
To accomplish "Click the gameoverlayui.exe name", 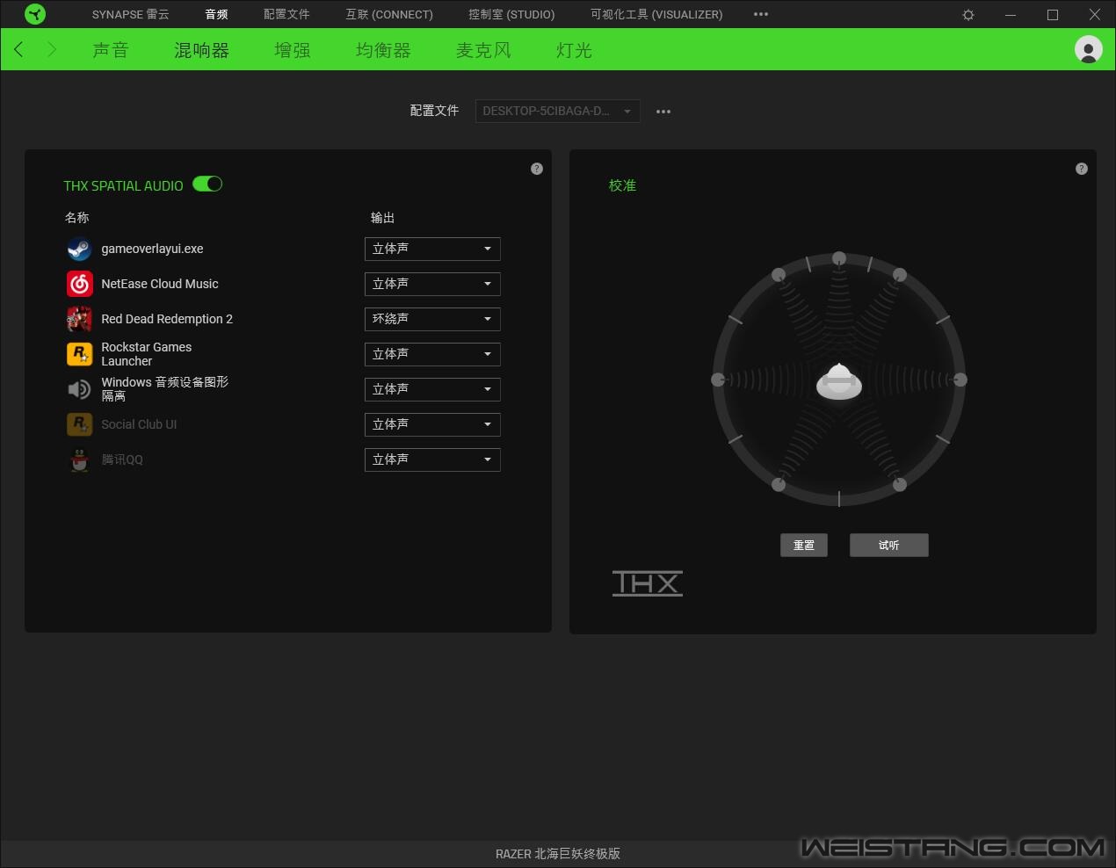I will [152, 249].
